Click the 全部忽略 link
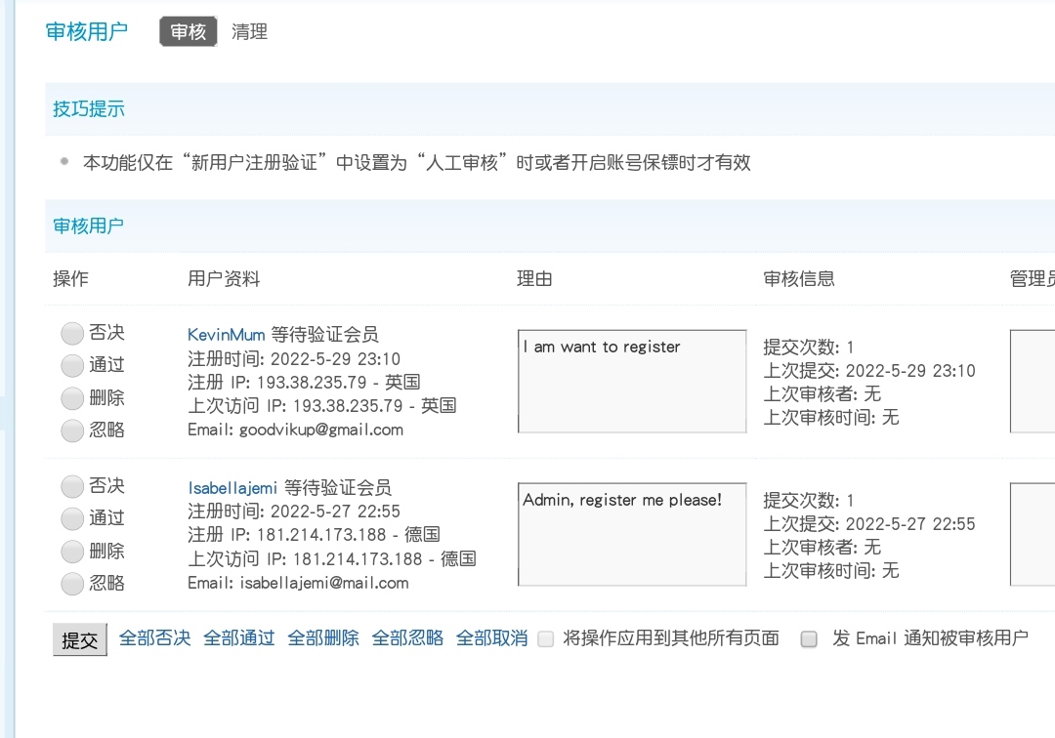The image size is (1055, 738). [x=407, y=637]
